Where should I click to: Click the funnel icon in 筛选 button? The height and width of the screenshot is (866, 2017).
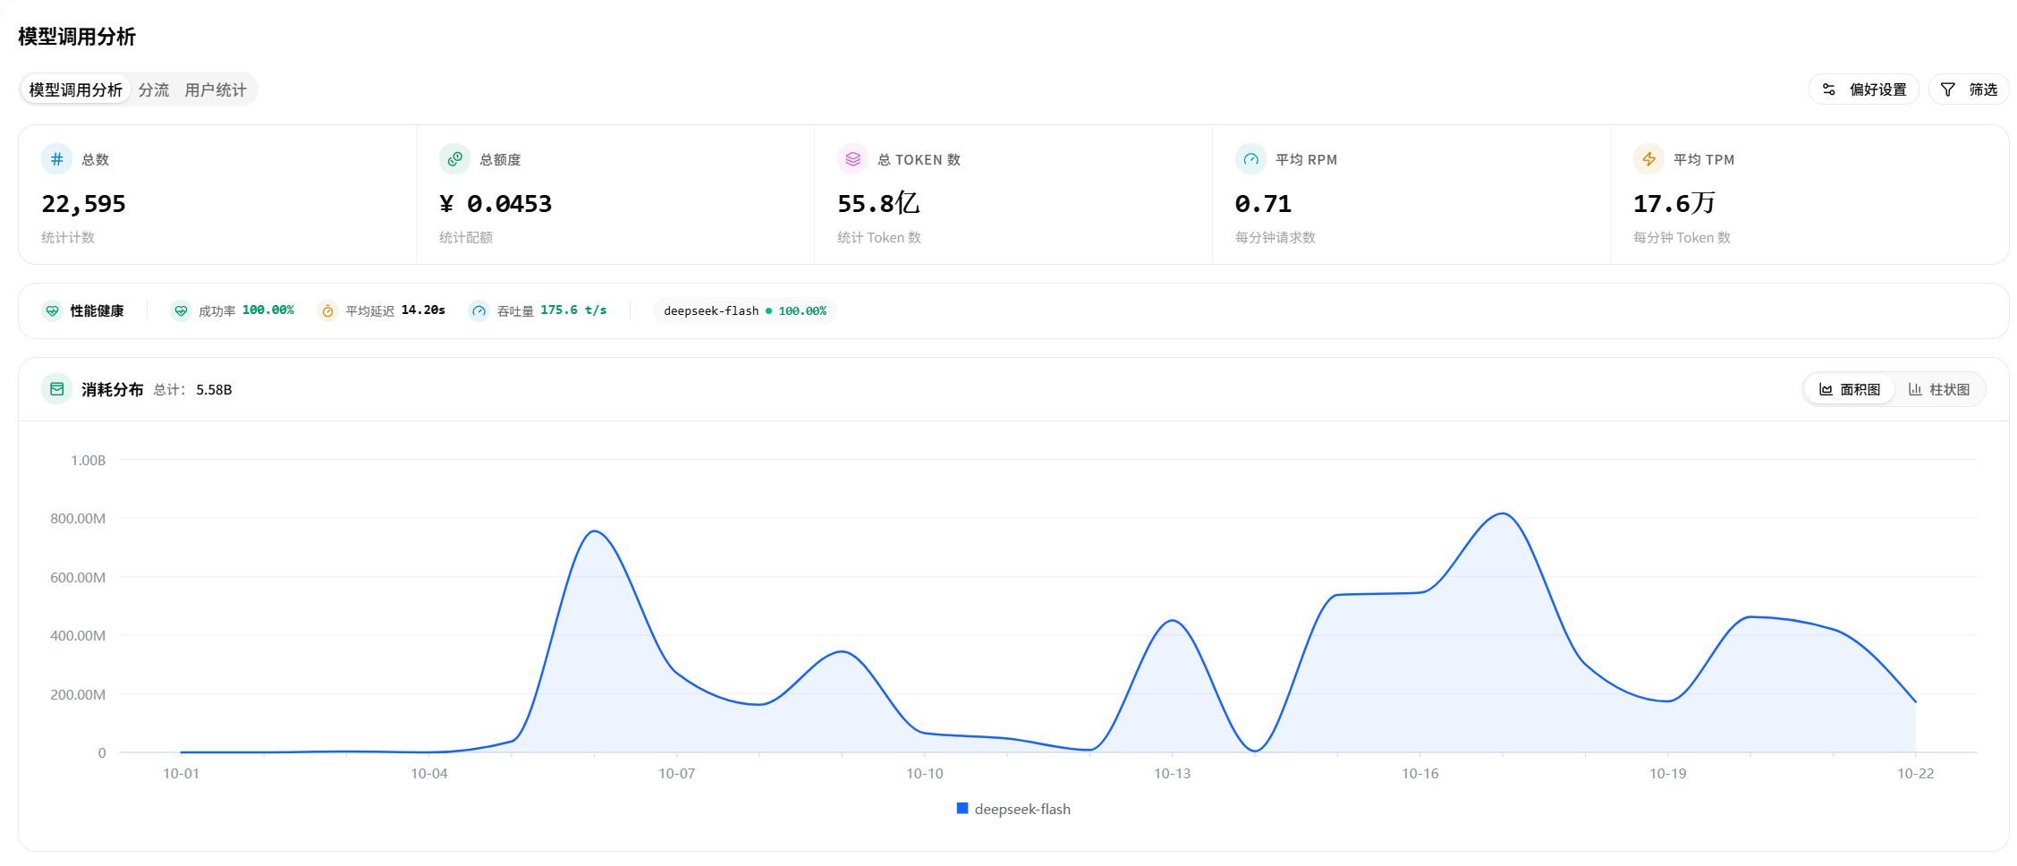[1948, 89]
